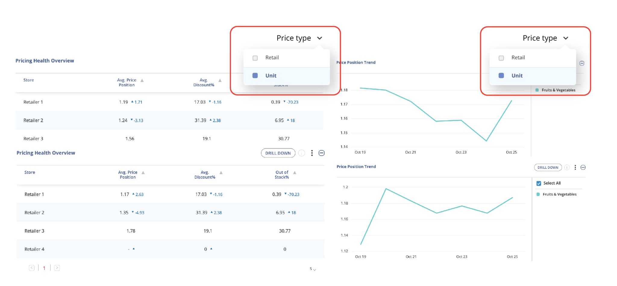Sort upper table by Avg. Discount% arrow
Image resolution: width=617 pixels, height=286 pixels.
click(x=220, y=80)
